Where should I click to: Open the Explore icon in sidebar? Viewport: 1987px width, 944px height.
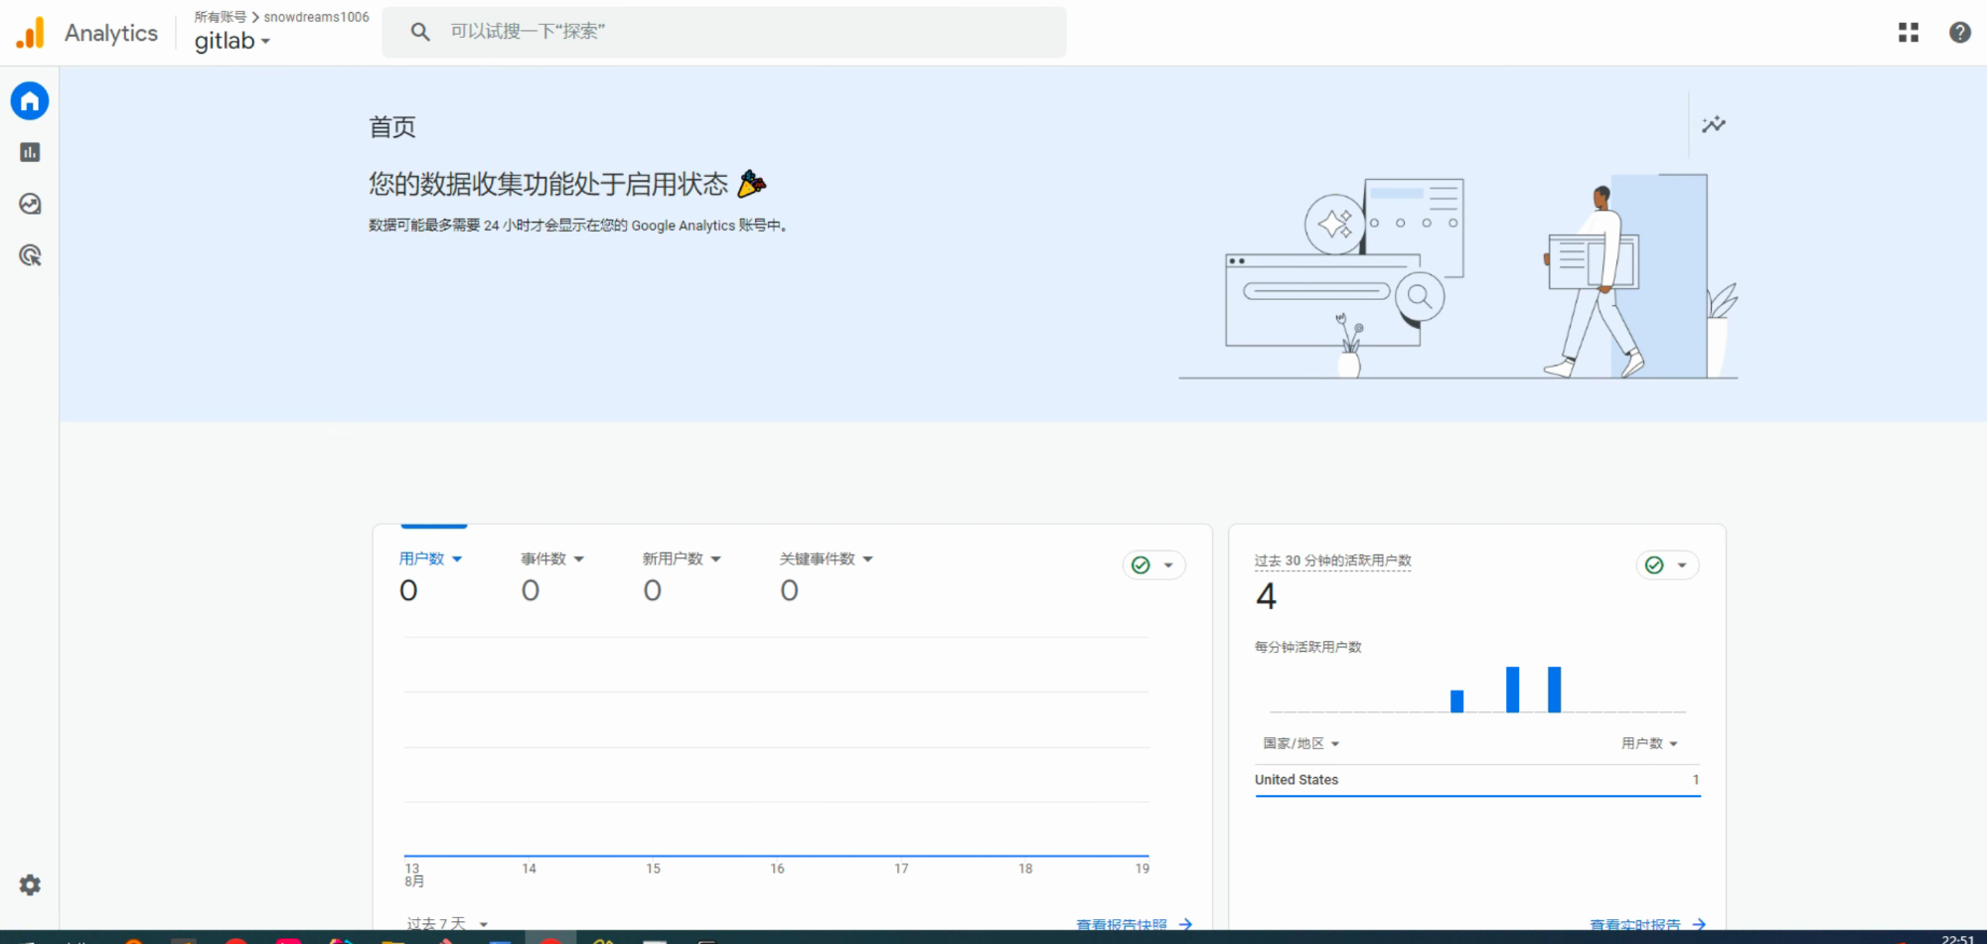pyautogui.click(x=30, y=204)
